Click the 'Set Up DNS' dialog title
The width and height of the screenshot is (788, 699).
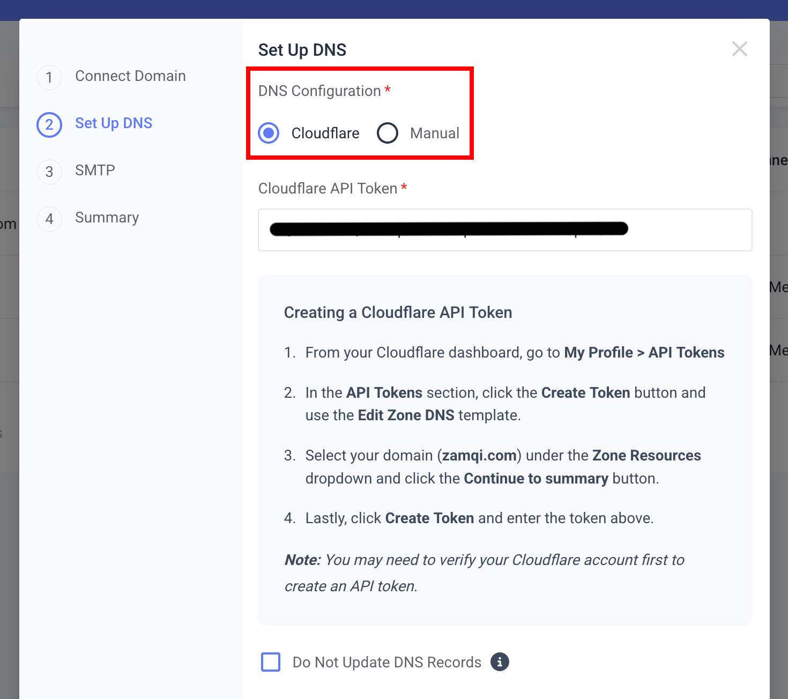(302, 50)
